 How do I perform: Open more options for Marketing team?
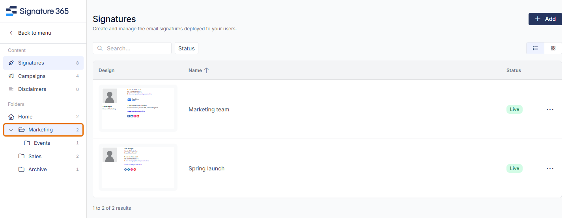point(550,109)
